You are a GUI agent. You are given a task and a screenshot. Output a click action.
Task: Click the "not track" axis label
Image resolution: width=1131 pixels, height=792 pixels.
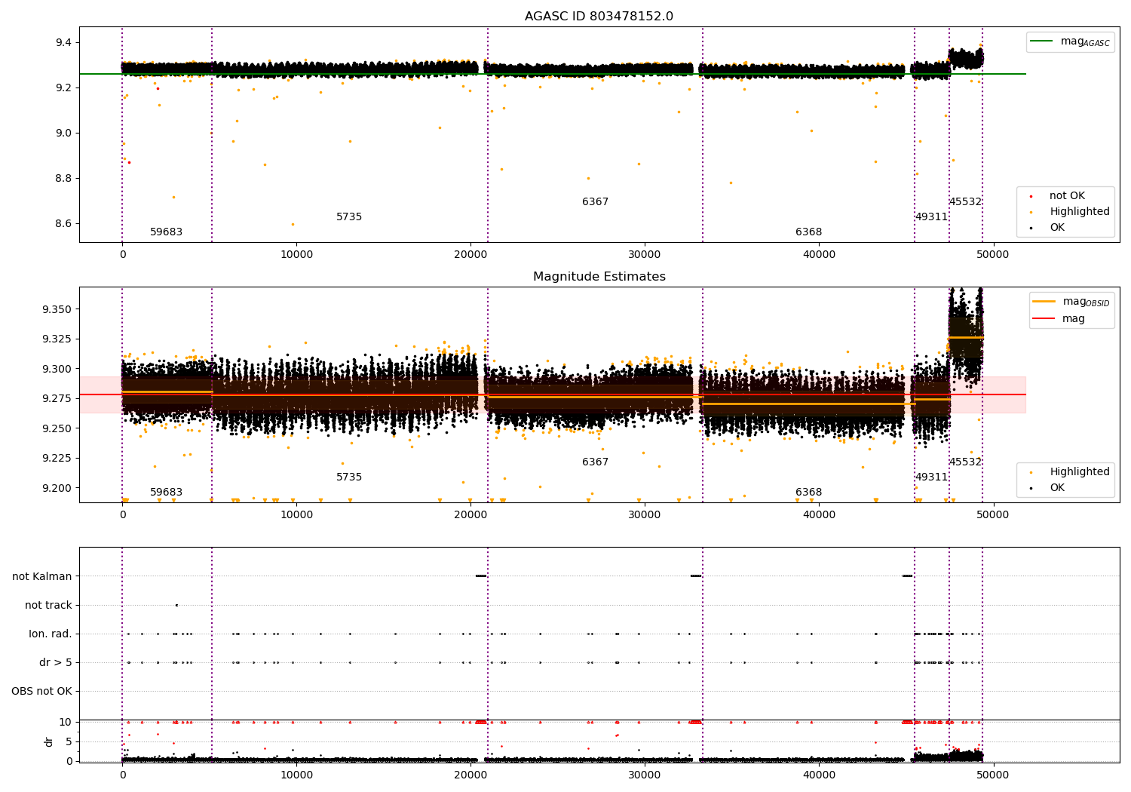click(48, 606)
